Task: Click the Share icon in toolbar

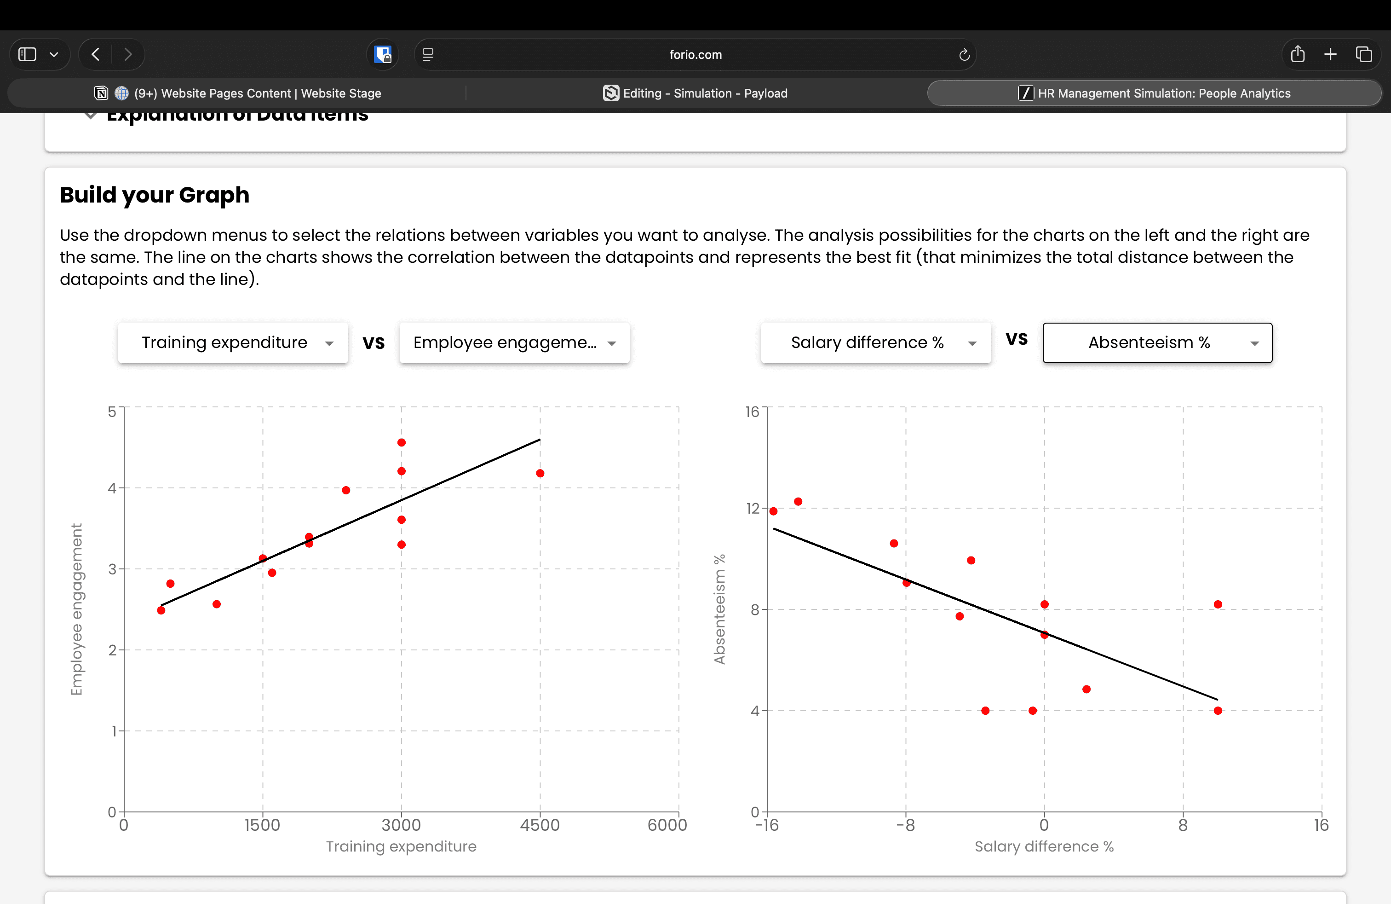Action: (x=1298, y=54)
